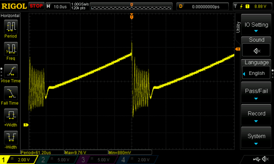274x164 pixels.
Task: Expand the Record submenu
Action: (x=256, y=115)
